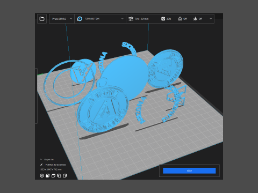The width and height of the screenshot is (258, 193).
Task: Select the BorderLOGO job name text
Action: pyautogui.click(x=56, y=165)
